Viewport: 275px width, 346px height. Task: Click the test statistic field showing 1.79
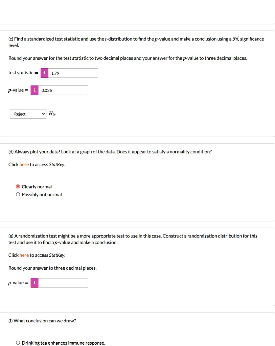tap(73, 73)
